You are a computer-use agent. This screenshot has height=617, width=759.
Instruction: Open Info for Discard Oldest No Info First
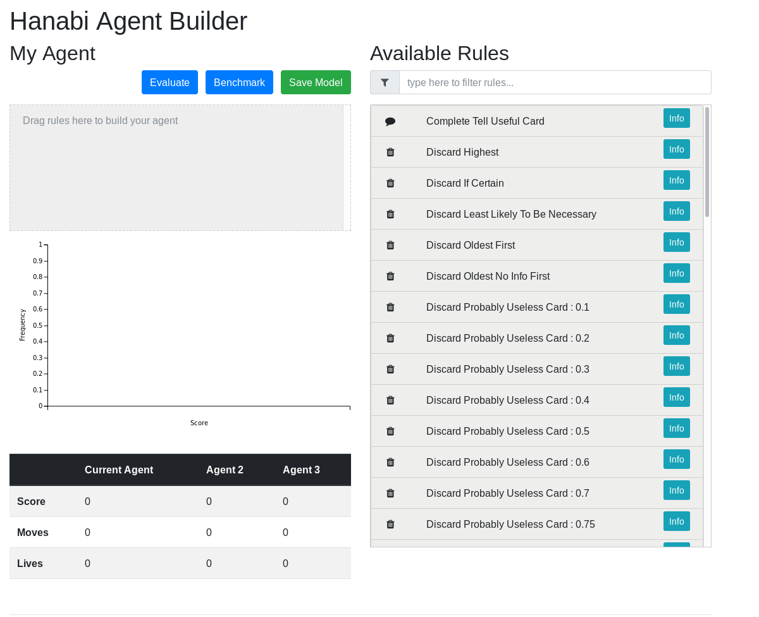point(677,273)
